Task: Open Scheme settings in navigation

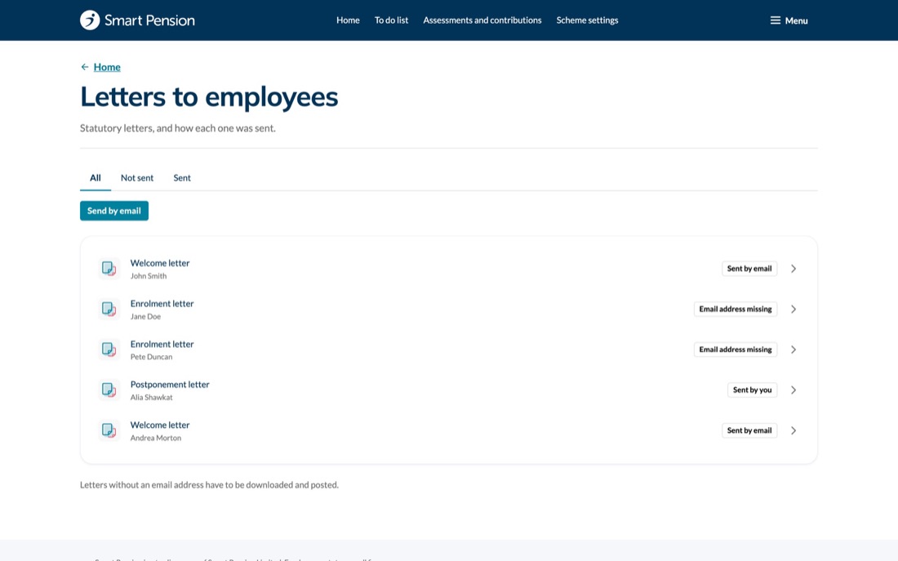Action: click(587, 20)
